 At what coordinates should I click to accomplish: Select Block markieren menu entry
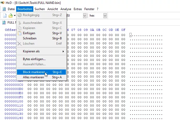point(34,72)
